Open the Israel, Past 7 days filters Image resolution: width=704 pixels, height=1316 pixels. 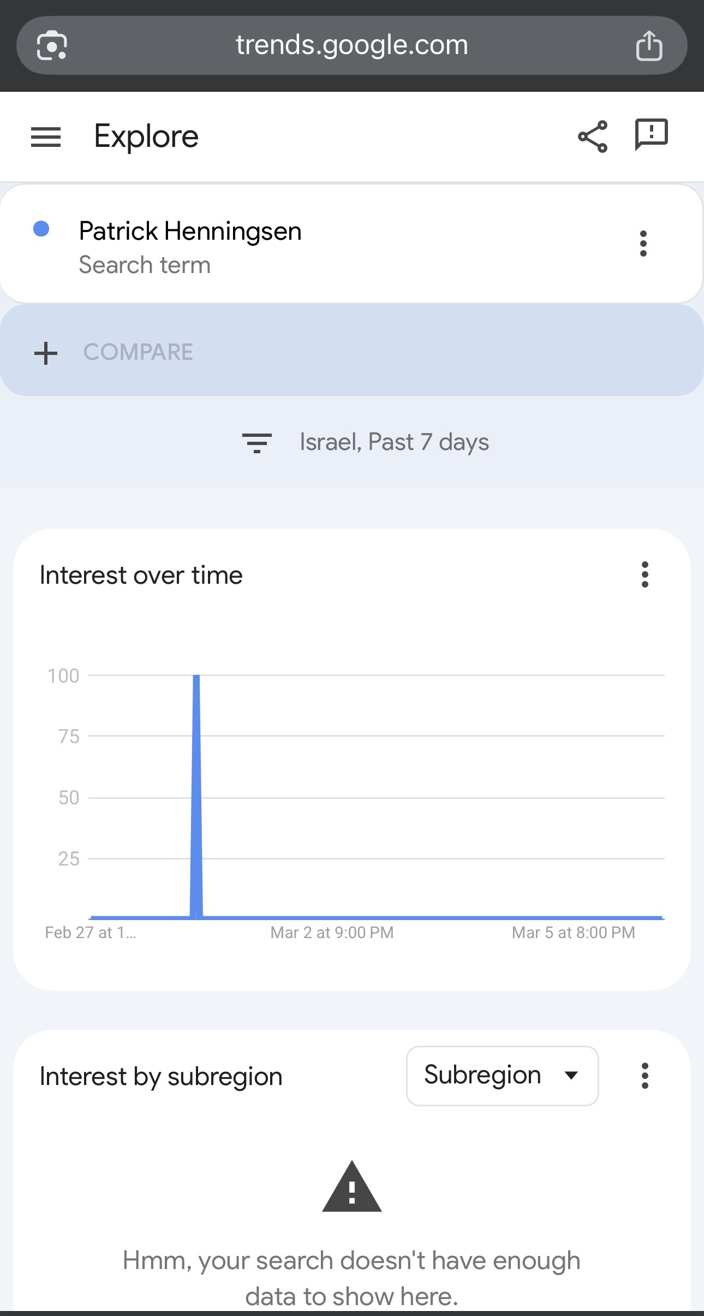[x=394, y=442]
